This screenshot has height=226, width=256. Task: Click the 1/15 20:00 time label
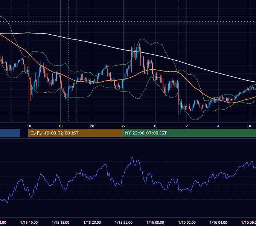click(92, 222)
